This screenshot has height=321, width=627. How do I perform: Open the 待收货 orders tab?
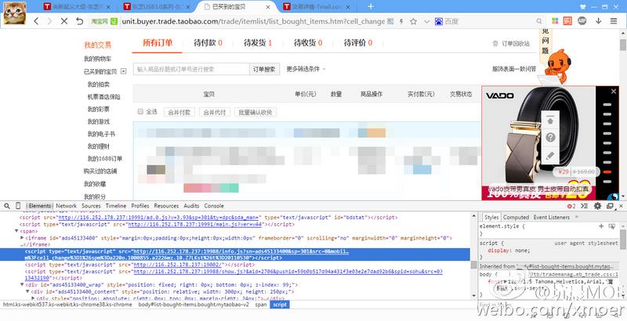[308, 43]
